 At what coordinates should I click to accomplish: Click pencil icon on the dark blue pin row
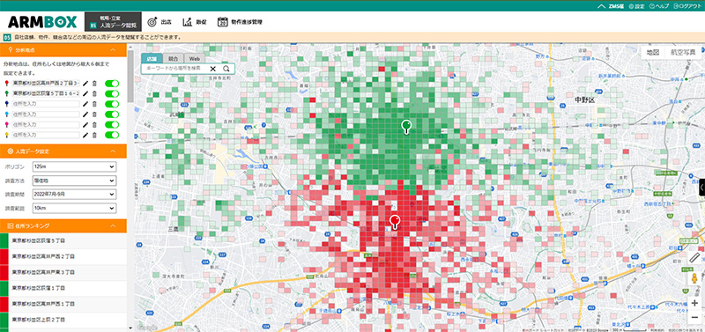(85, 104)
